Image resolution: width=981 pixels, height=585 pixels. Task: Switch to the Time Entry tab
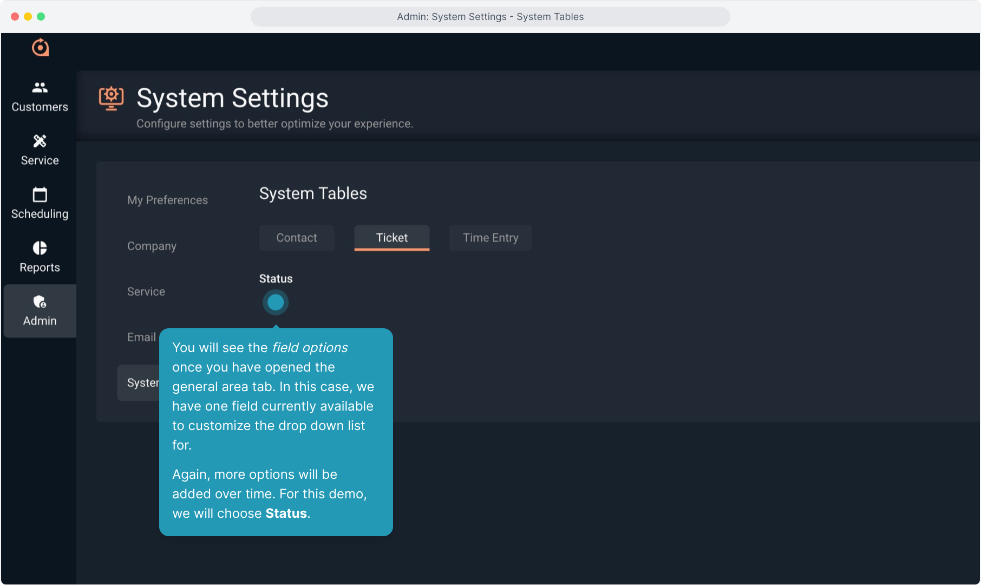[490, 238]
